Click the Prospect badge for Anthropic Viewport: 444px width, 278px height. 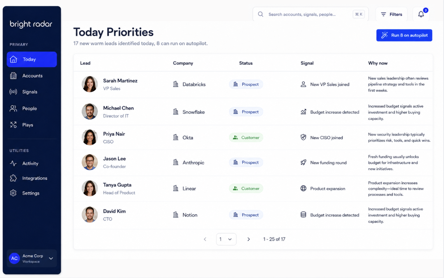pyautogui.click(x=246, y=162)
